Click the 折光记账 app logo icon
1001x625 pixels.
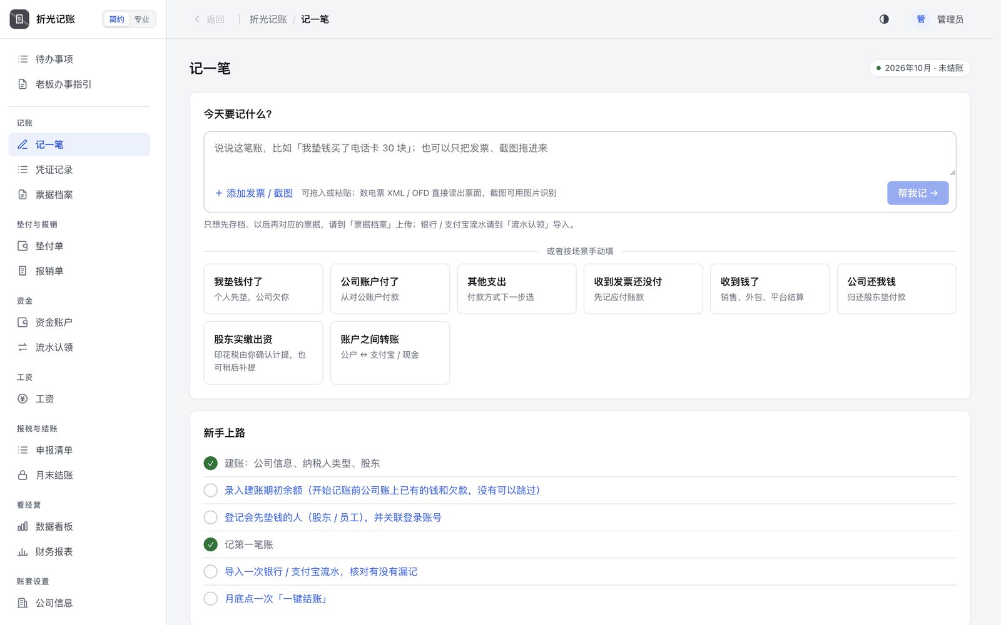[19, 19]
